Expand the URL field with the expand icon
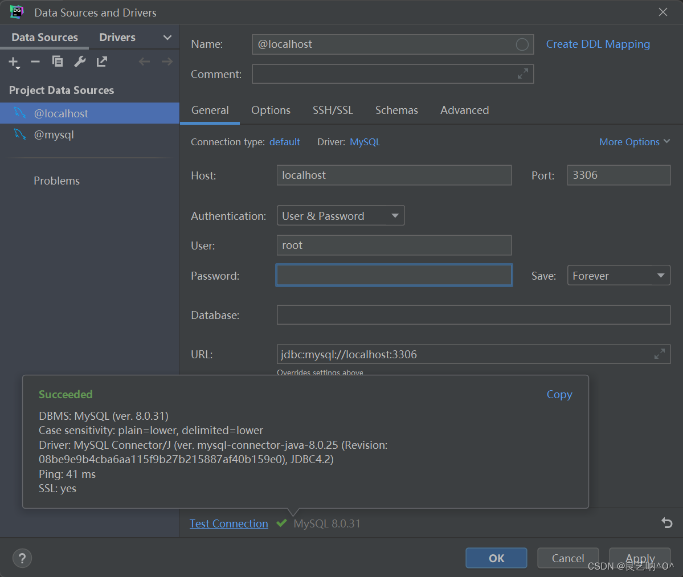This screenshot has height=577, width=683. [660, 354]
